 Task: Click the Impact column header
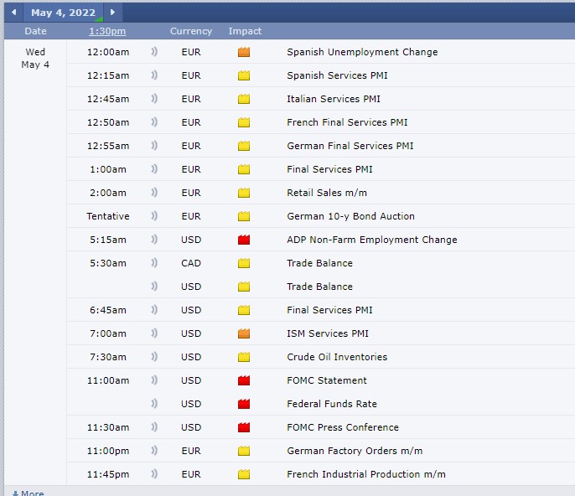(x=245, y=31)
